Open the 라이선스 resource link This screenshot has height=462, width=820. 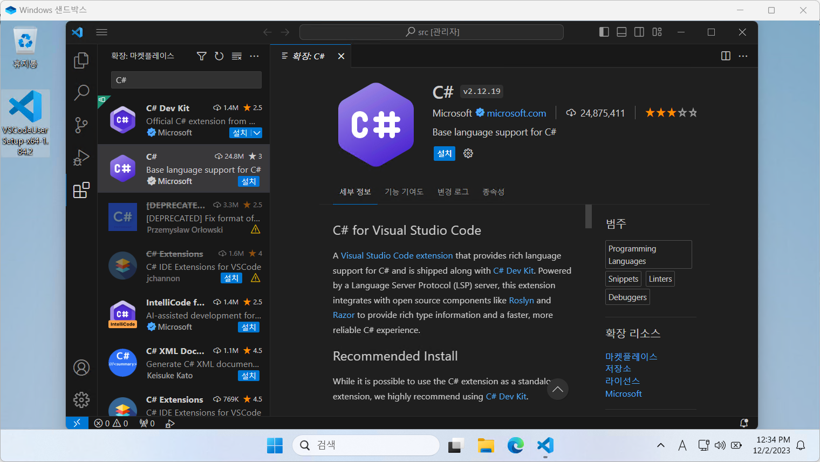pyautogui.click(x=623, y=381)
